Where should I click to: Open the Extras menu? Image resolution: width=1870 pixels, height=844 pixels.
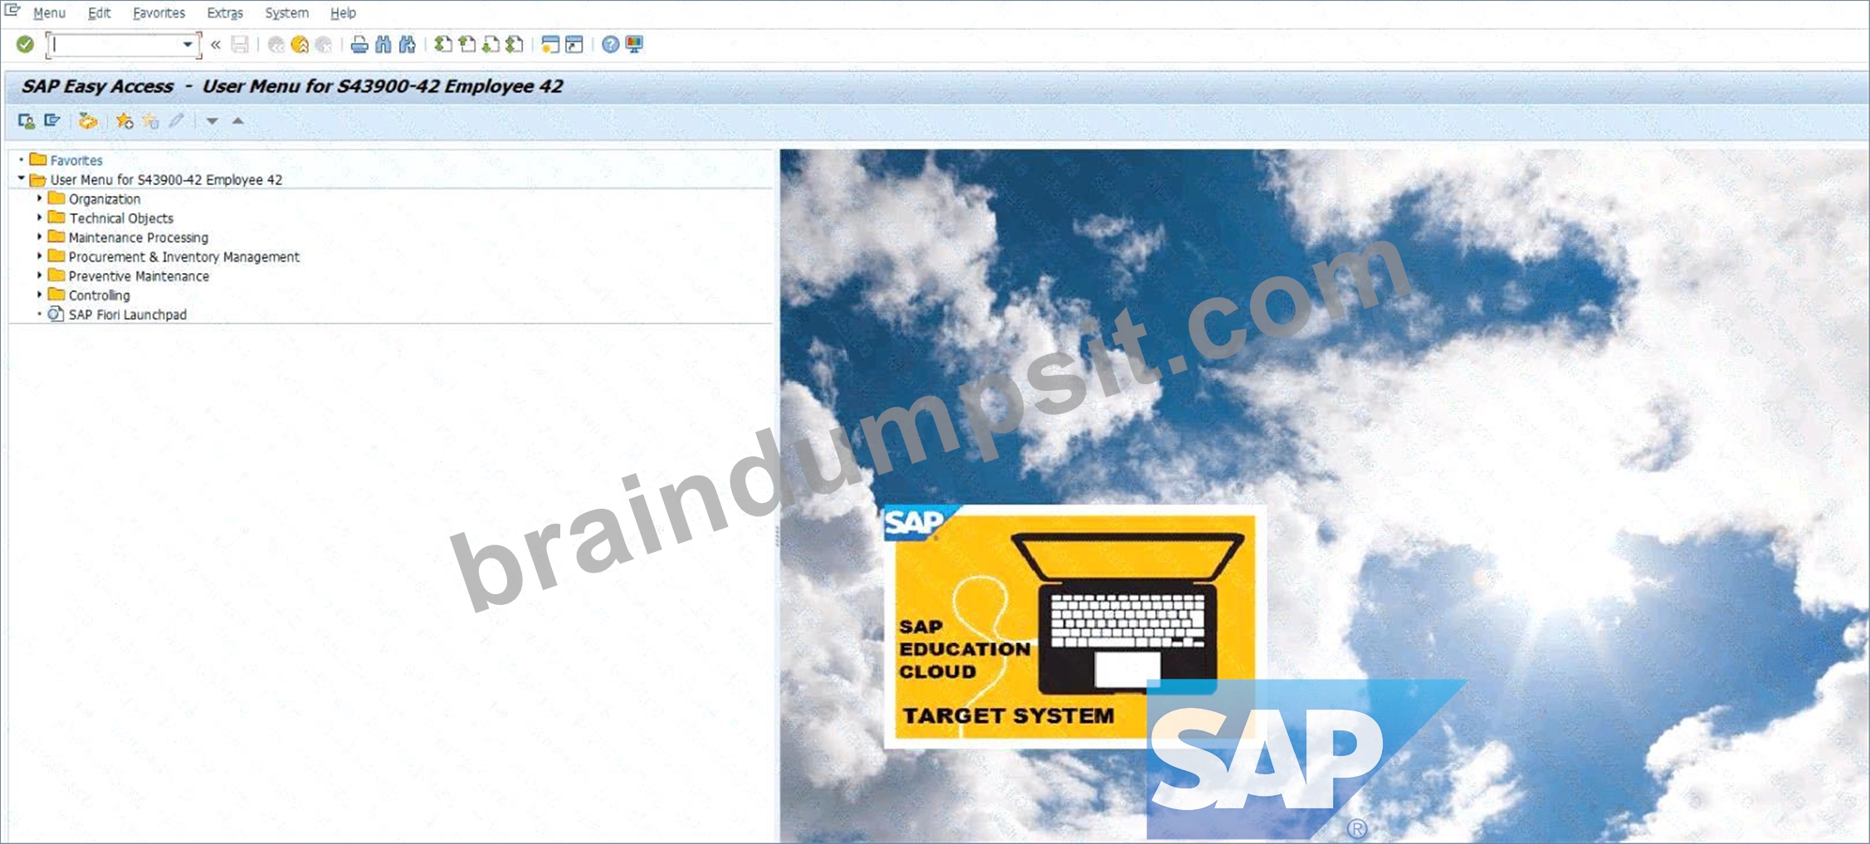[x=225, y=13]
